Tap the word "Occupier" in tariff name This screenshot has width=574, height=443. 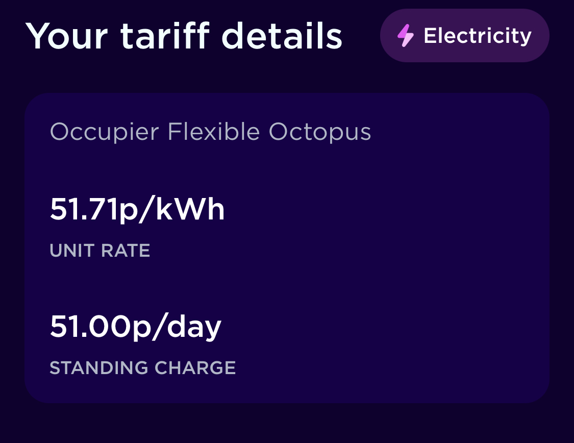[104, 132]
